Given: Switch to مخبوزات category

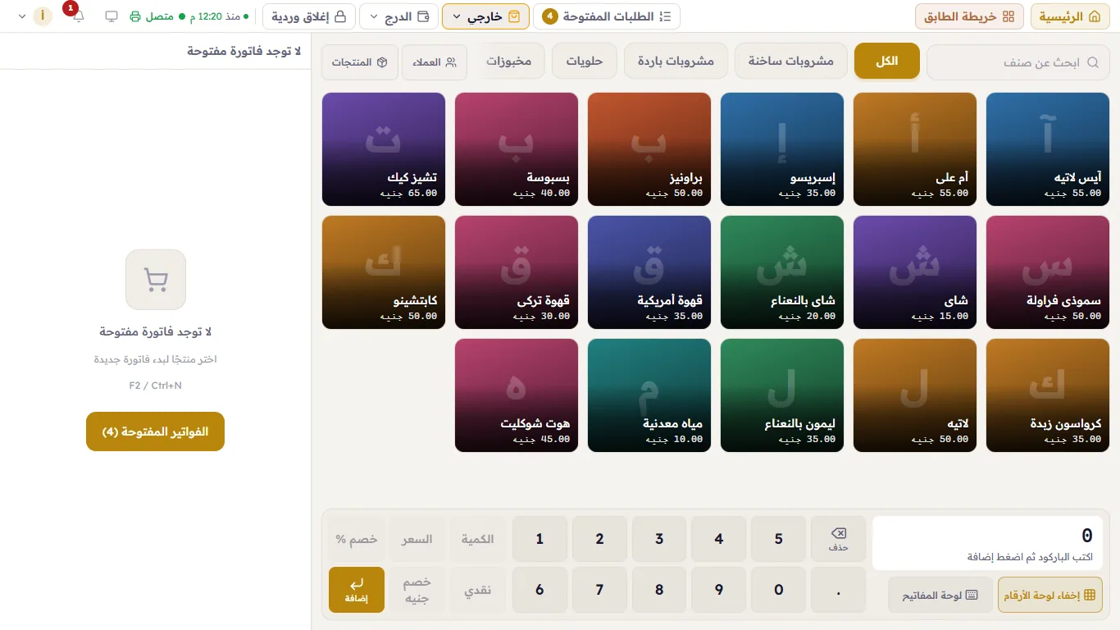Looking at the screenshot, I should (x=509, y=62).
